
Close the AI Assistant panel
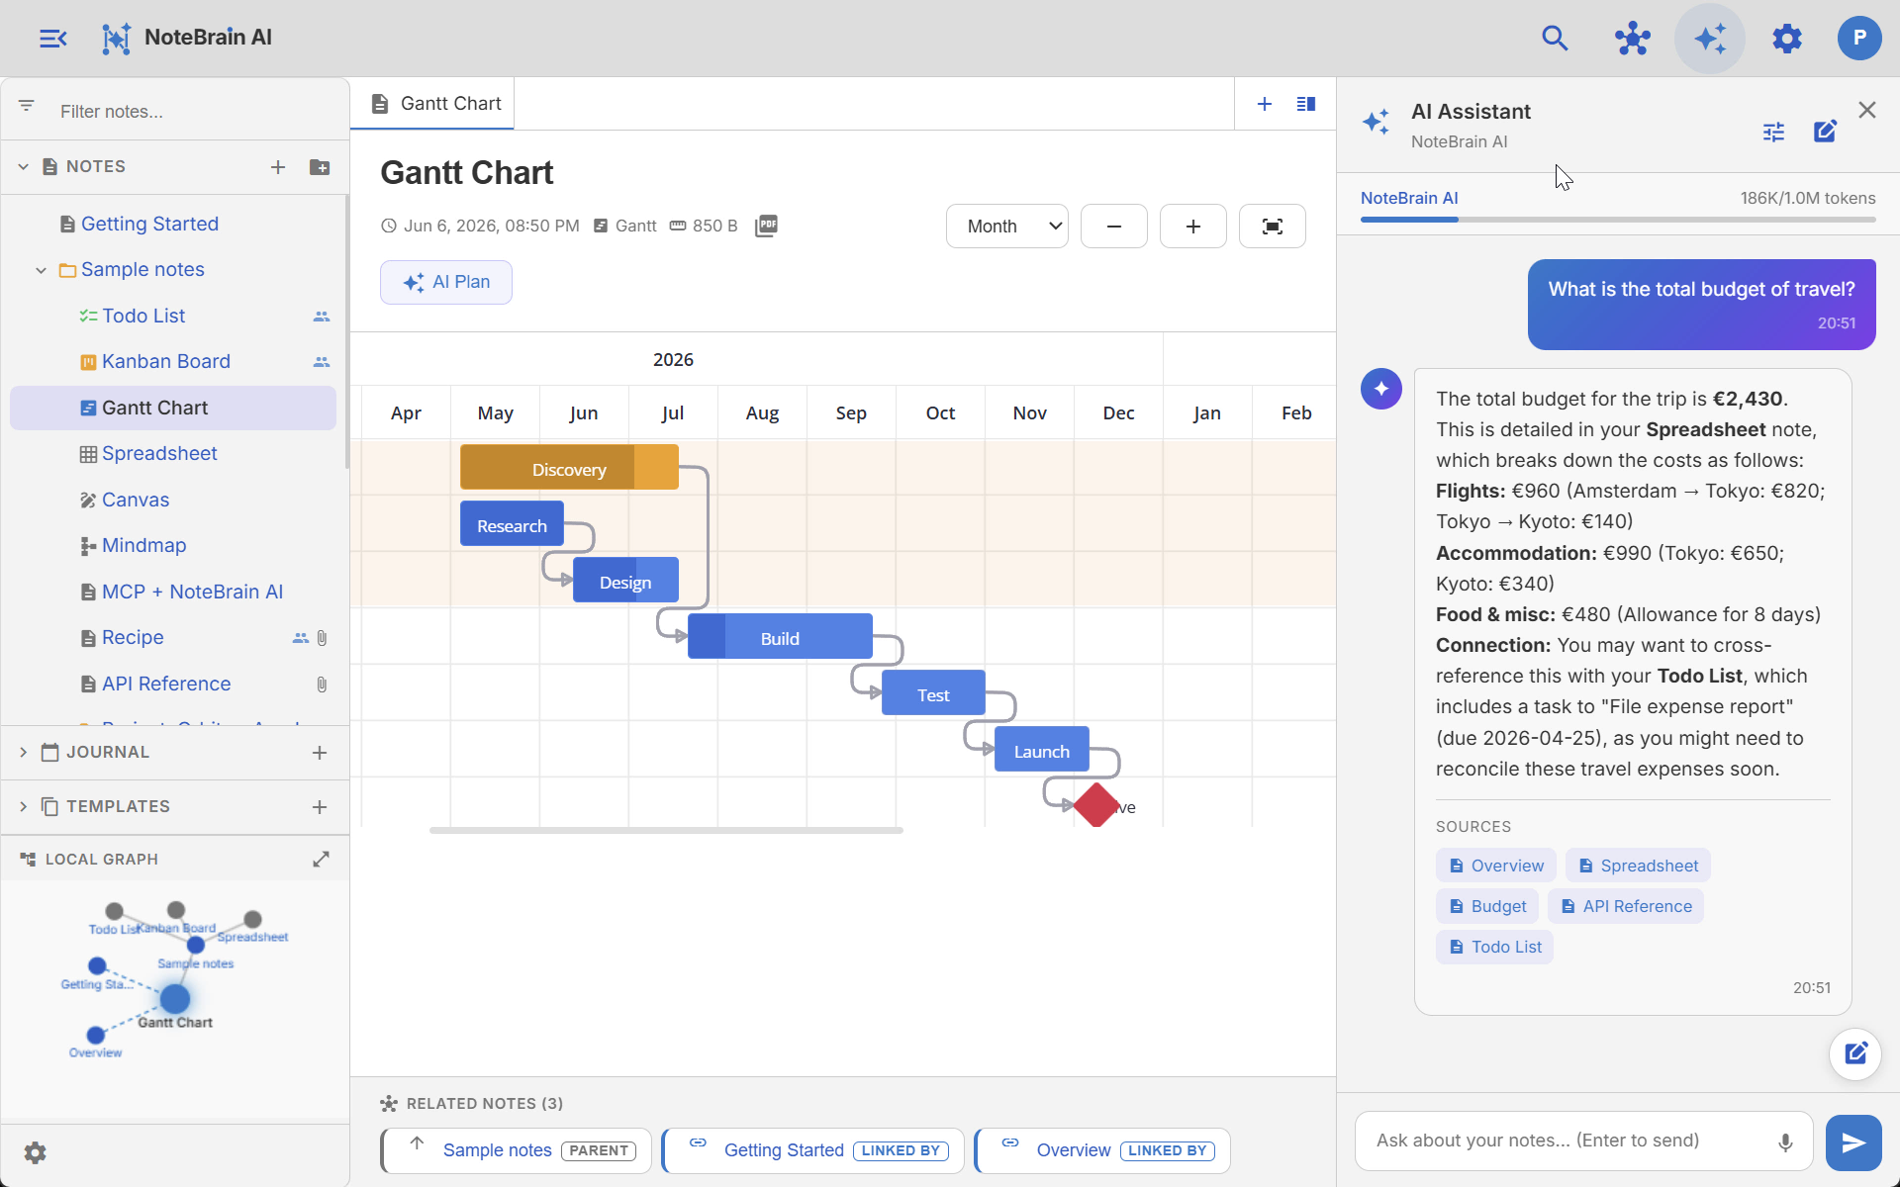1867,110
